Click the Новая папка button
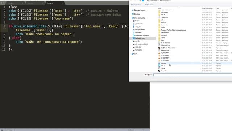The image size is (232, 131). pos(149,5)
